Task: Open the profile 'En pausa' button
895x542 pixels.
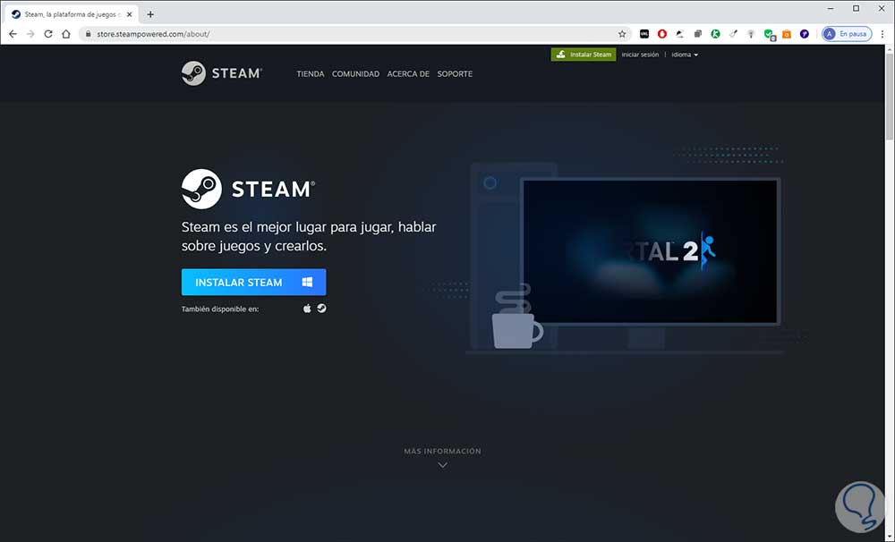Action: pos(847,34)
